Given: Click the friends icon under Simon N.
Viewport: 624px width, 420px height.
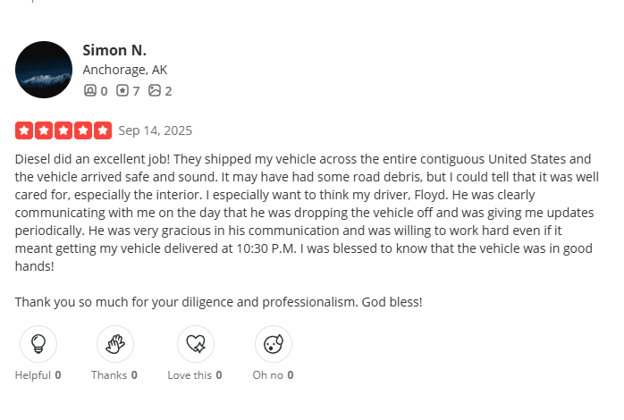Looking at the screenshot, I should point(89,90).
